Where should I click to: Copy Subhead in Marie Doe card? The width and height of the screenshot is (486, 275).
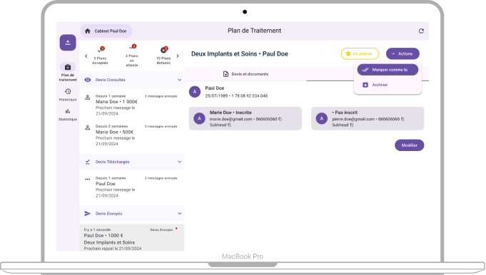[x=229, y=125]
